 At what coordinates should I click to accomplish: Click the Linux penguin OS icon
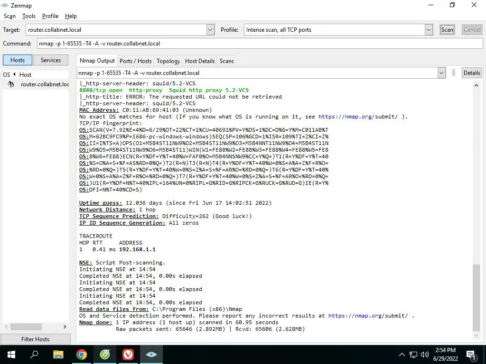point(11,84)
